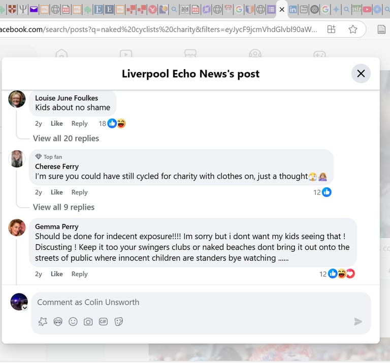Expand View all 9 replies
The width and height of the screenshot is (390, 363).
(63, 207)
